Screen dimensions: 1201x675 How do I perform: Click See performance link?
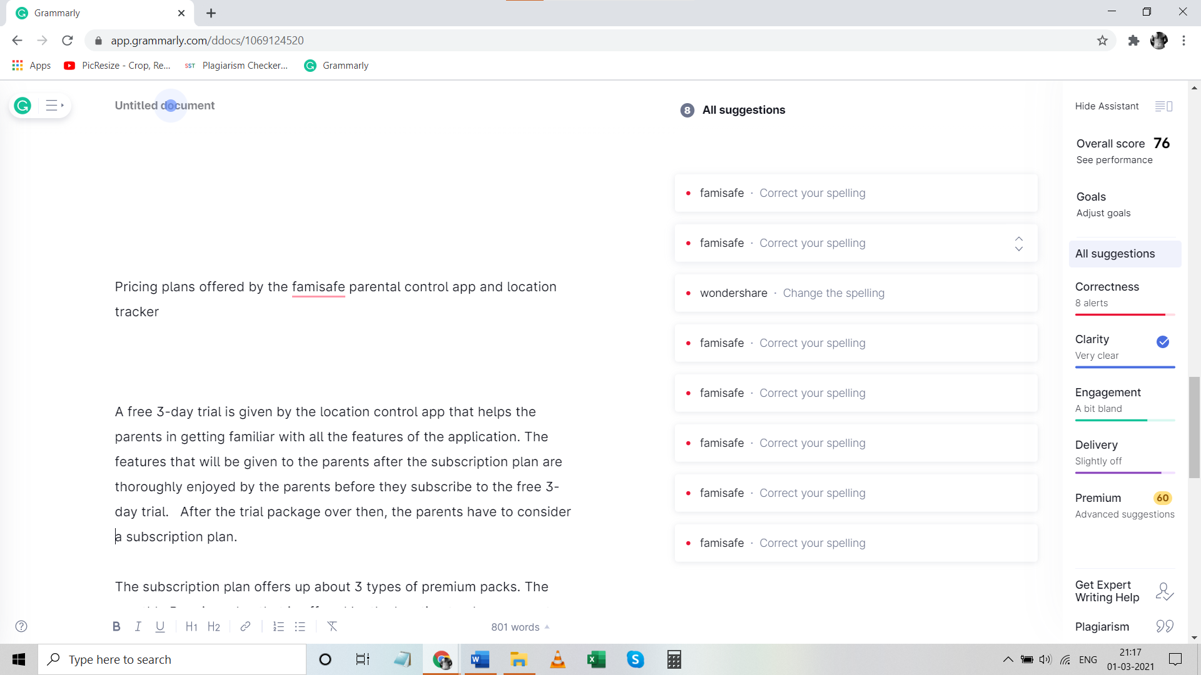coord(1114,160)
